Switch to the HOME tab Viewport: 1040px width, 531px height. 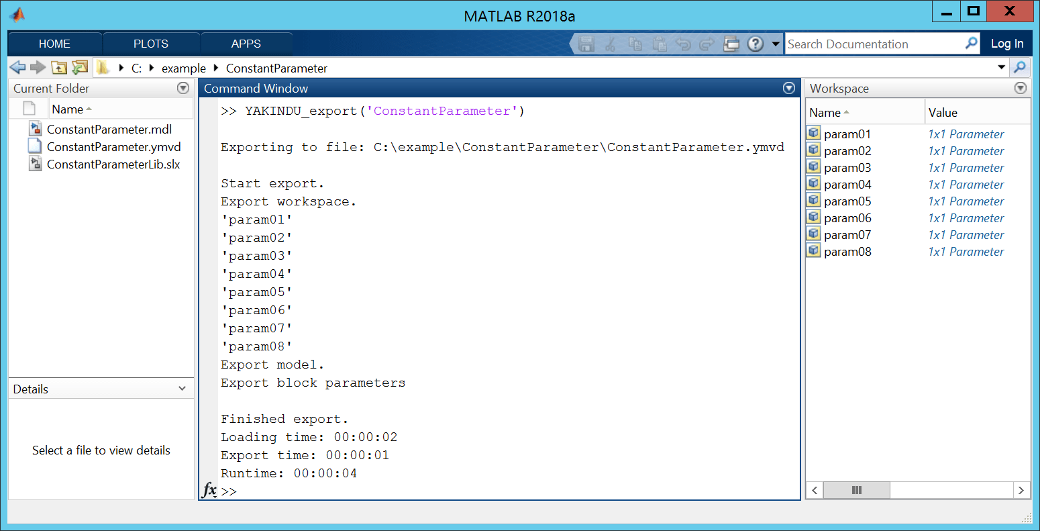coord(54,44)
